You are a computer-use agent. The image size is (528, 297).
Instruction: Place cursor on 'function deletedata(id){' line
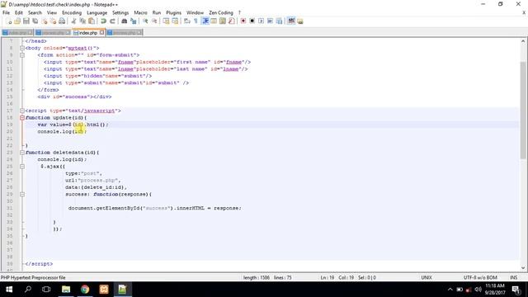pyautogui.click(x=63, y=153)
